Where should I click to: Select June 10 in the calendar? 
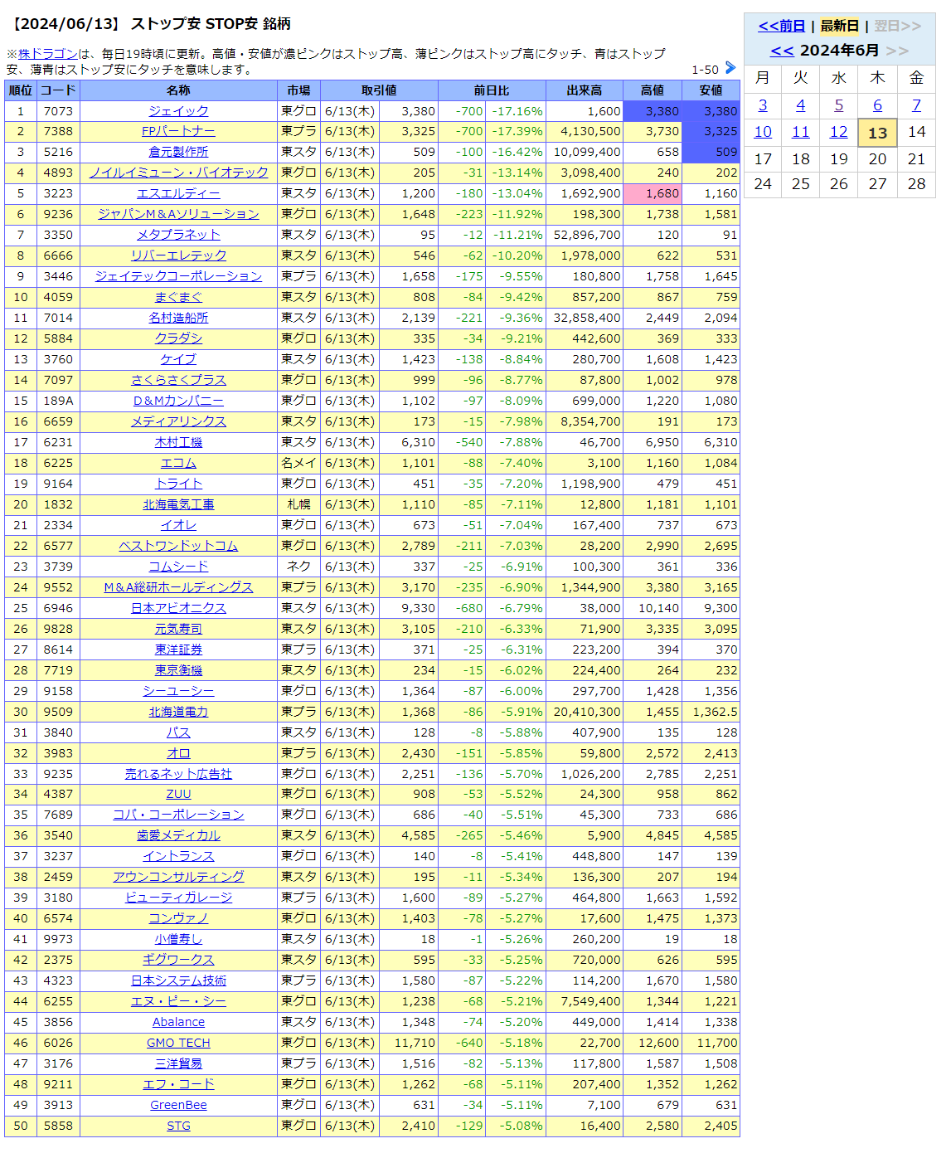pyautogui.click(x=763, y=132)
